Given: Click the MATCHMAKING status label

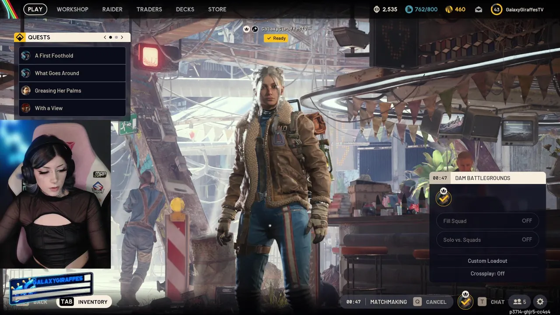Looking at the screenshot, I should 388,302.
